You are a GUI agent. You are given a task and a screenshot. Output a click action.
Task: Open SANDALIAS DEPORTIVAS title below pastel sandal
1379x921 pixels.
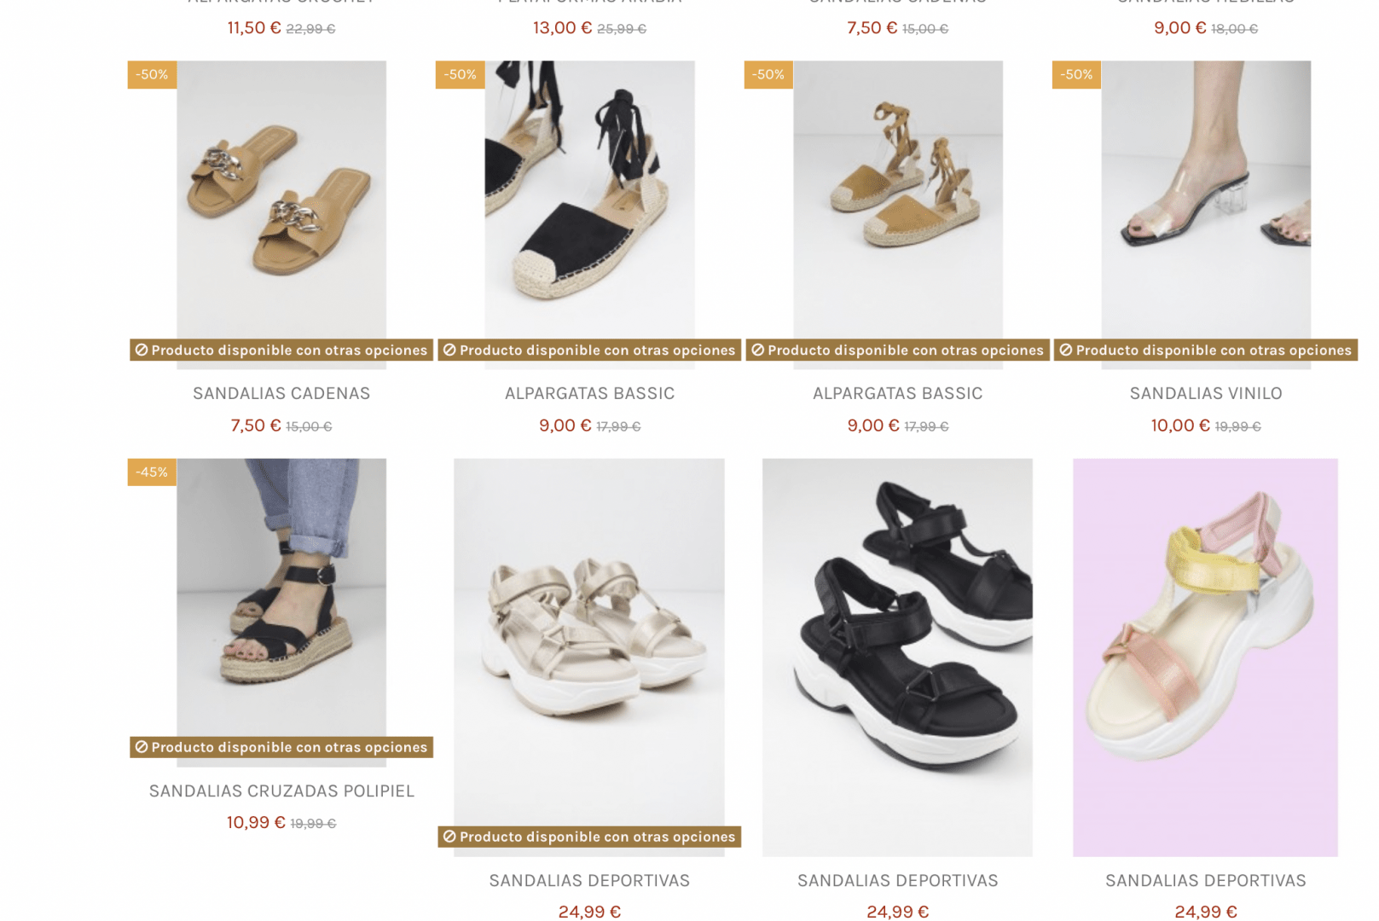click(1206, 880)
